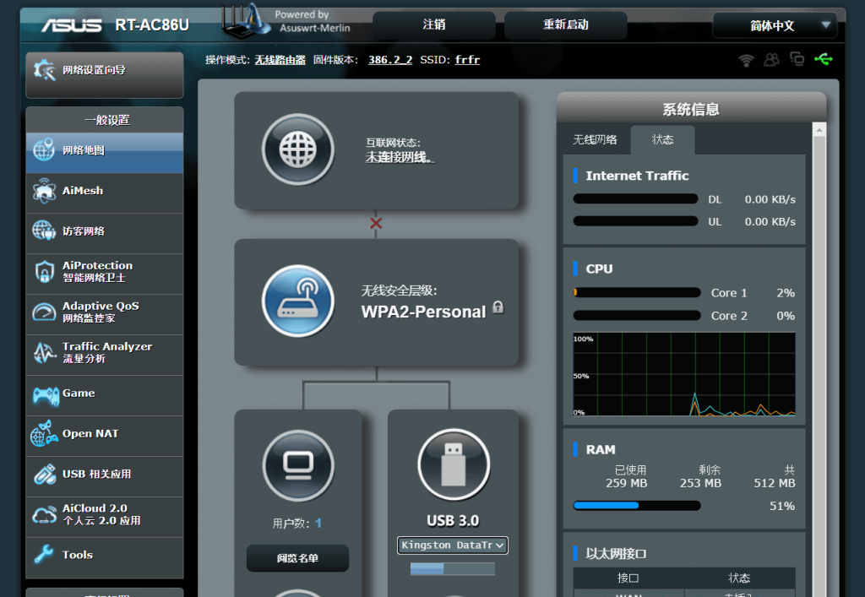Click the clients computer icon
The height and width of the screenshot is (597, 865).
point(298,464)
